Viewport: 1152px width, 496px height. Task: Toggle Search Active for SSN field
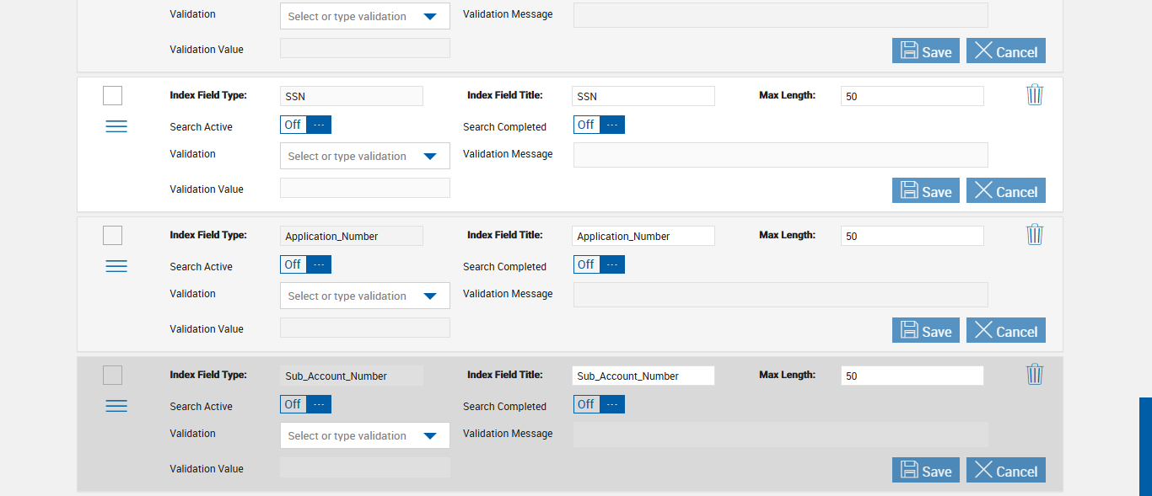tap(305, 125)
